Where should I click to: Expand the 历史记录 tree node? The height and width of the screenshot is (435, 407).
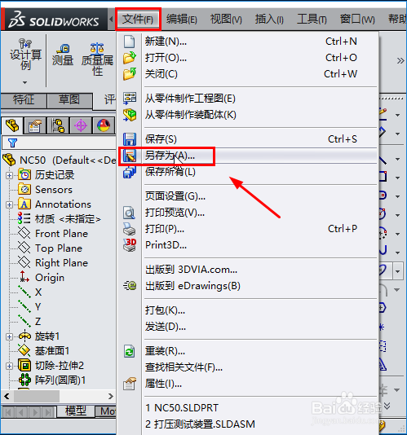(9, 175)
